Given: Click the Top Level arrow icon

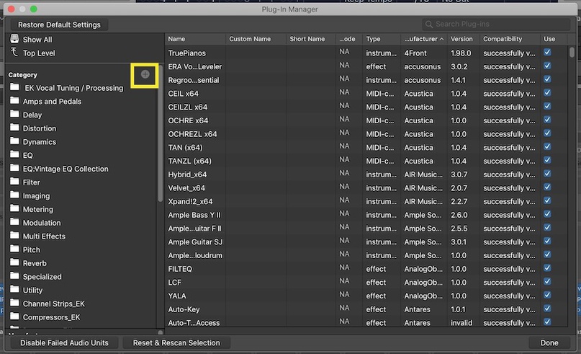Looking at the screenshot, I should pos(14,53).
